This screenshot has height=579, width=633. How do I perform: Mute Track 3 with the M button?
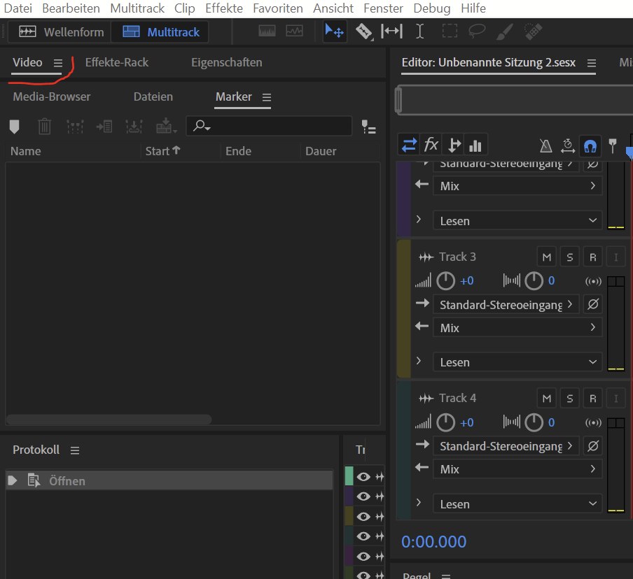point(546,256)
